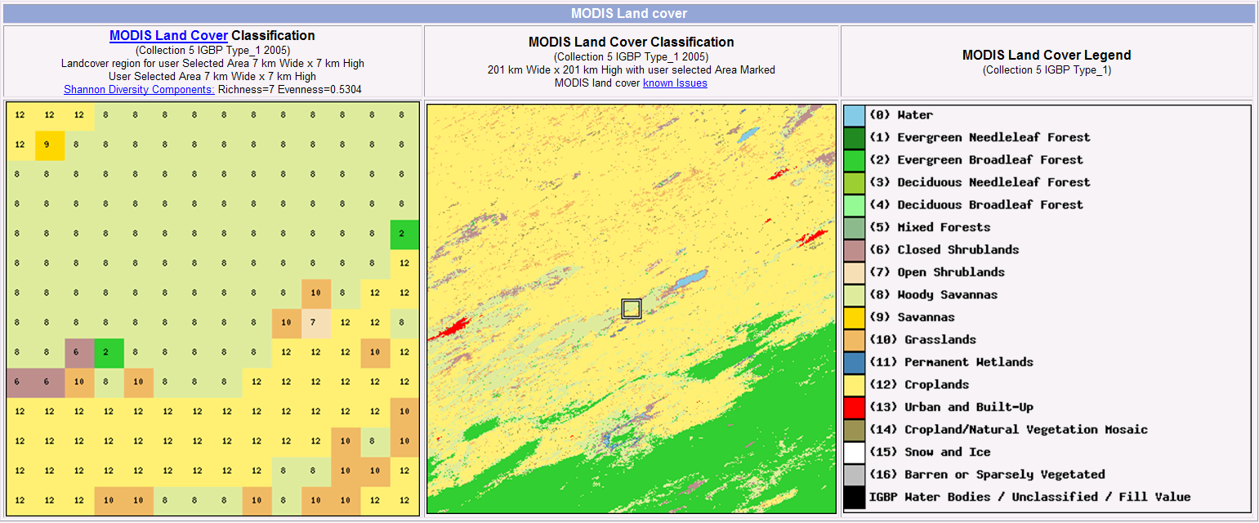The width and height of the screenshot is (1259, 523).
Task: Click the "MODIS Land cover" page title bar
Action: [629, 14]
